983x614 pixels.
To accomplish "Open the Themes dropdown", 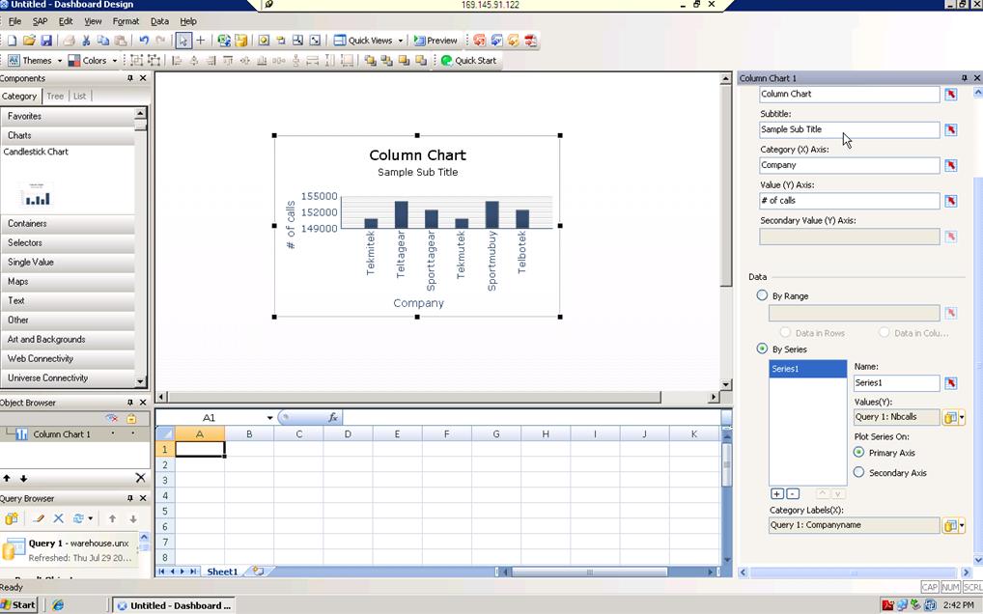I will tap(37, 60).
